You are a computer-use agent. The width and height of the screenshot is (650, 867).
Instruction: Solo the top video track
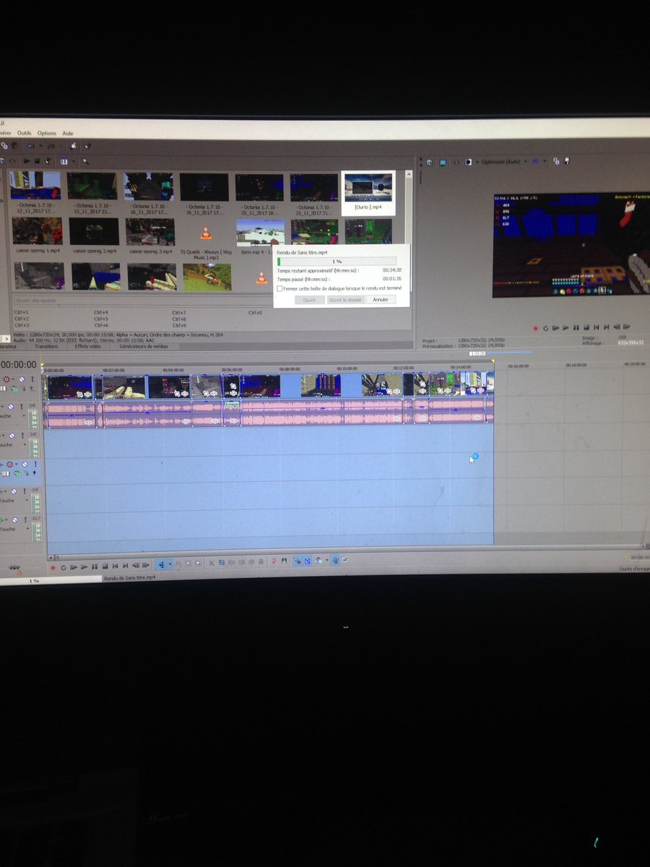coord(32,378)
